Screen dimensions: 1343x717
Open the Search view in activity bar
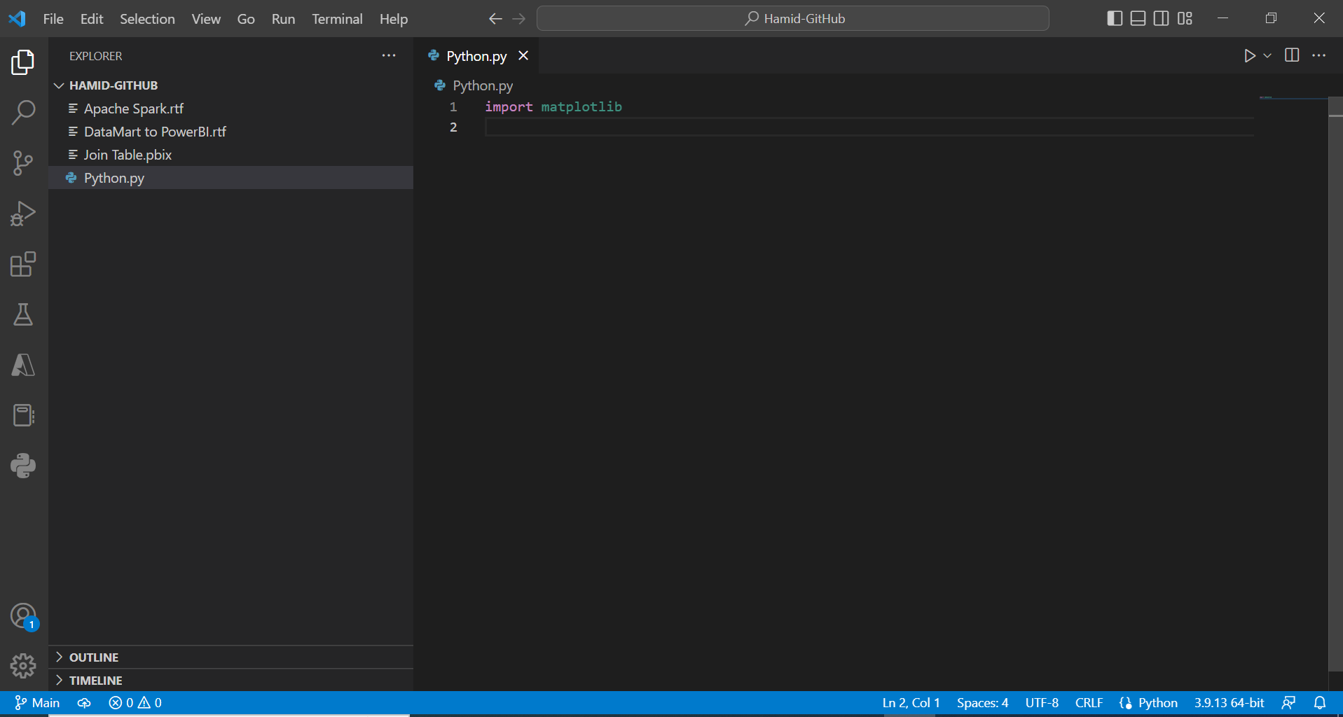(x=23, y=112)
